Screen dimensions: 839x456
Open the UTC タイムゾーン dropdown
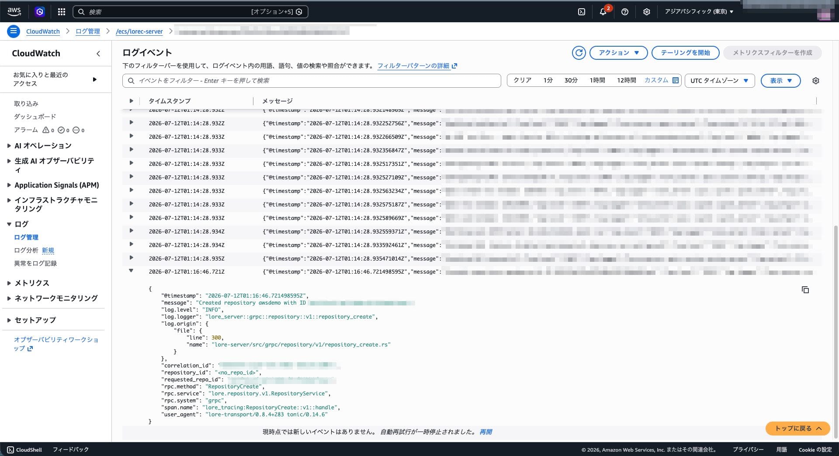click(719, 81)
